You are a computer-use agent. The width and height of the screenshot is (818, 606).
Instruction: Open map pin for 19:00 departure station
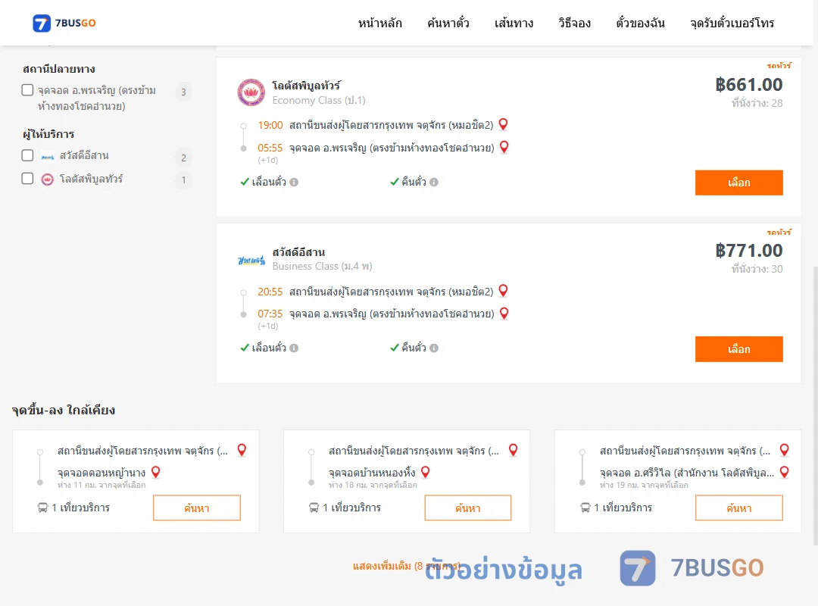click(504, 124)
